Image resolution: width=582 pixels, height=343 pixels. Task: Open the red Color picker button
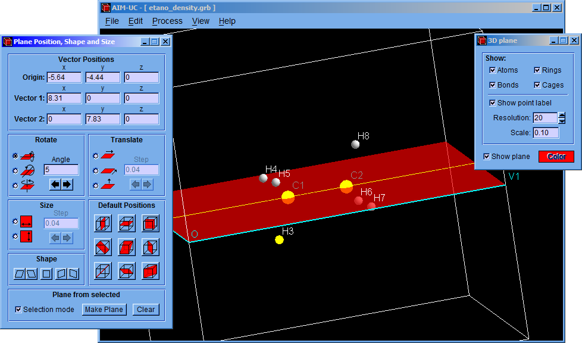click(556, 157)
